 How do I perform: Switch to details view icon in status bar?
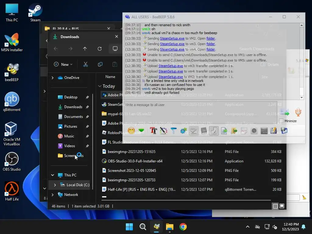point(275,206)
